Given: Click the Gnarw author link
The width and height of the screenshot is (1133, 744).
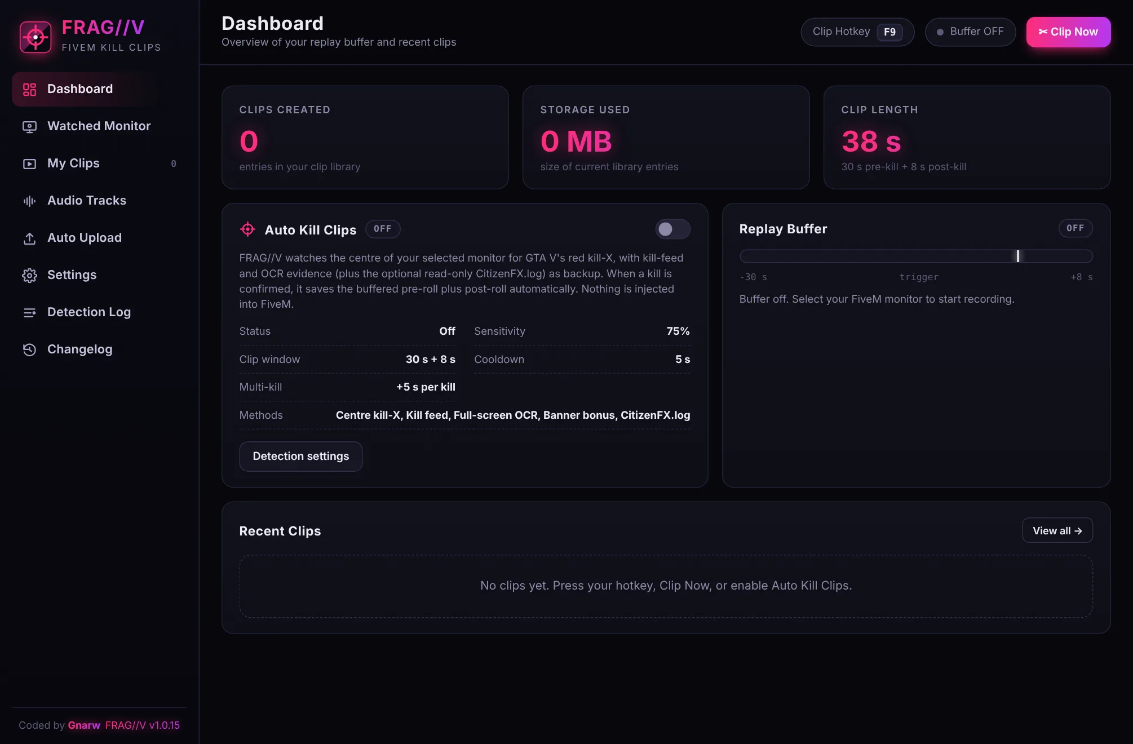Looking at the screenshot, I should (x=84, y=725).
